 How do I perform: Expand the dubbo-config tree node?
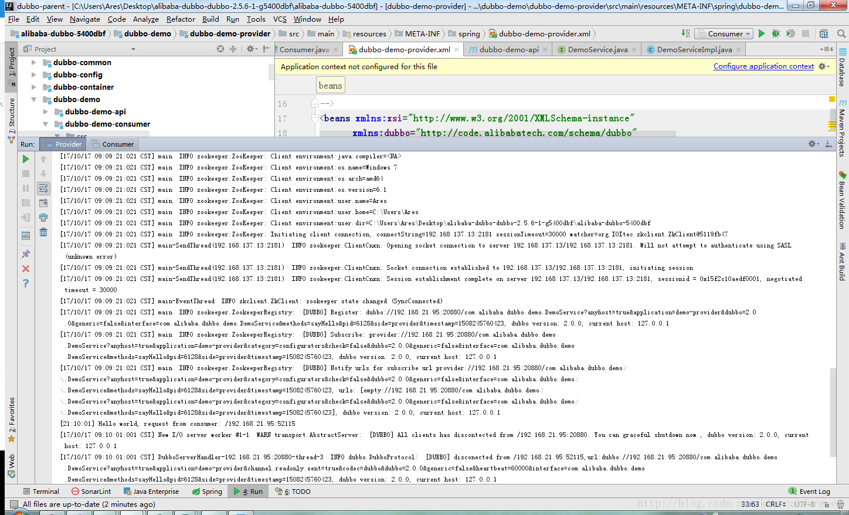(33, 74)
